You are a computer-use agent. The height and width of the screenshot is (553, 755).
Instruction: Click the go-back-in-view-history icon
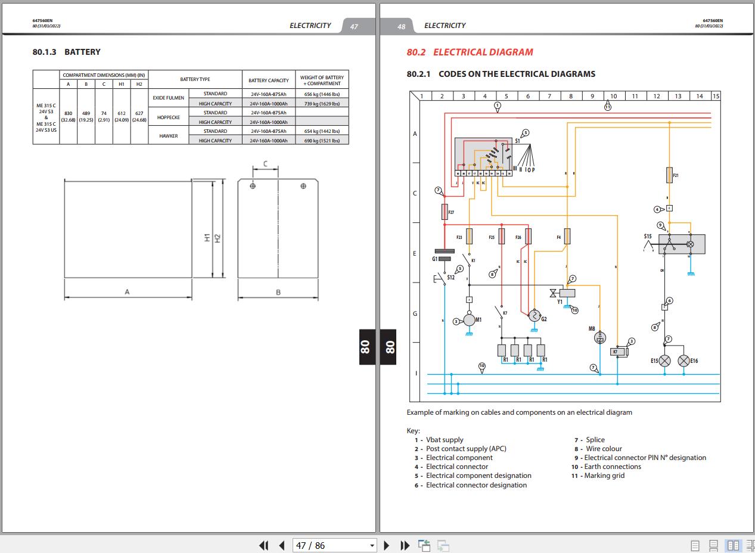(424, 545)
